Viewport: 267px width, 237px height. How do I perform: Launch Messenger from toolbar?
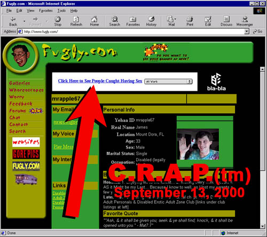[x=245, y=21]
